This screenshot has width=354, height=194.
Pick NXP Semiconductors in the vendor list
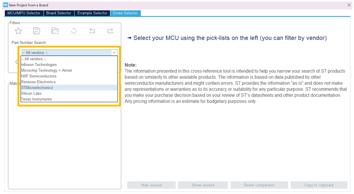(x=39, y=76)
